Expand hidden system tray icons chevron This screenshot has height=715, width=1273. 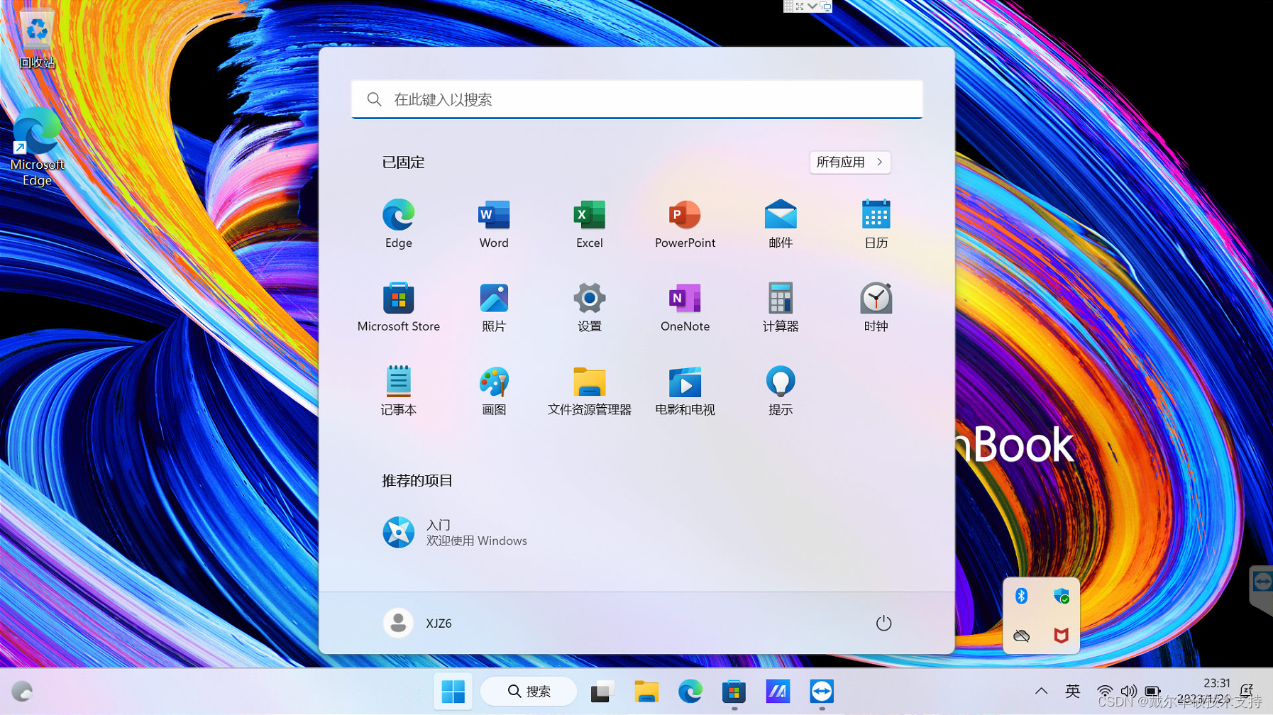tap(1040, 691)
